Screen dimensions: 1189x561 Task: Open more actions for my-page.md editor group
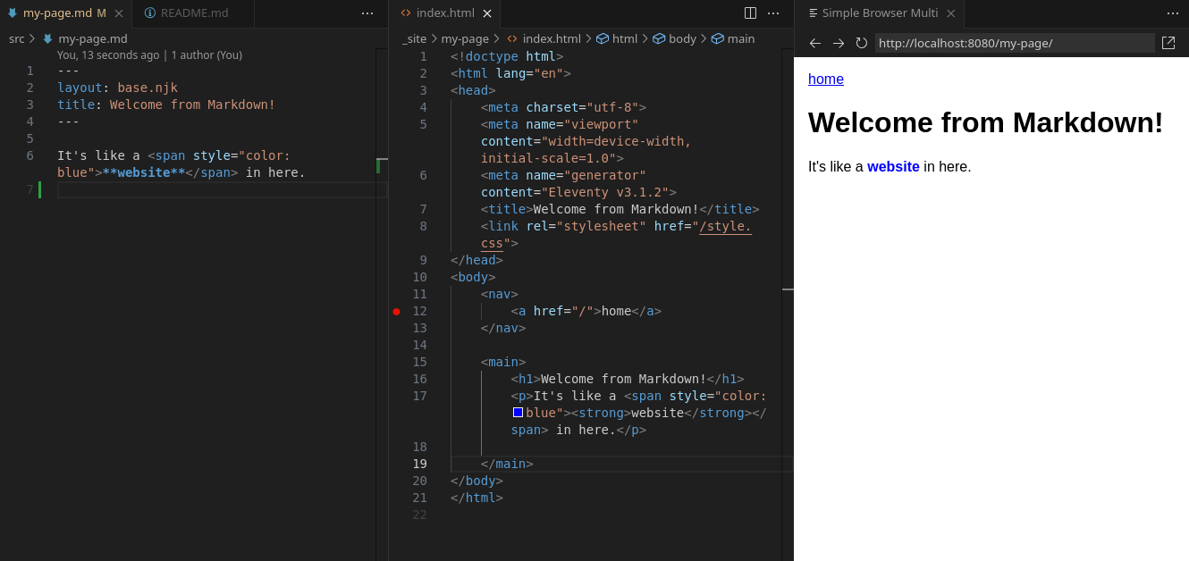[367, 13]
